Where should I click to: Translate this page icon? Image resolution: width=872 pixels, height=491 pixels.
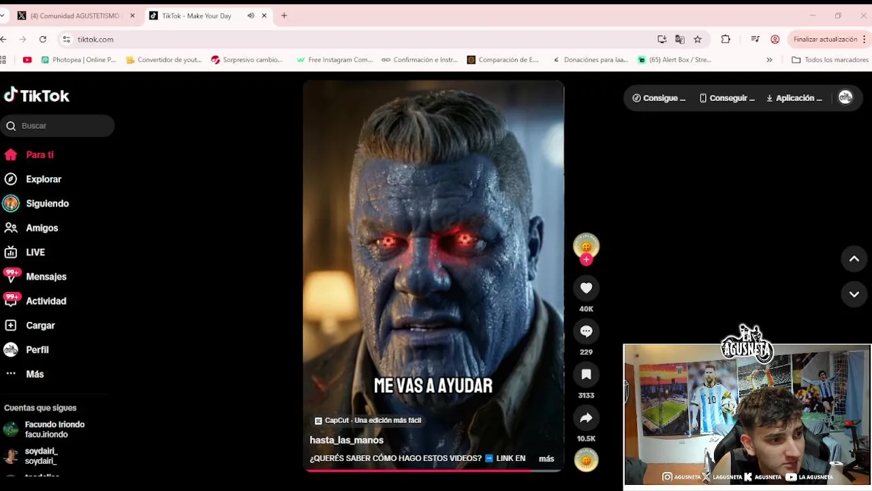[x=679, y=40]
